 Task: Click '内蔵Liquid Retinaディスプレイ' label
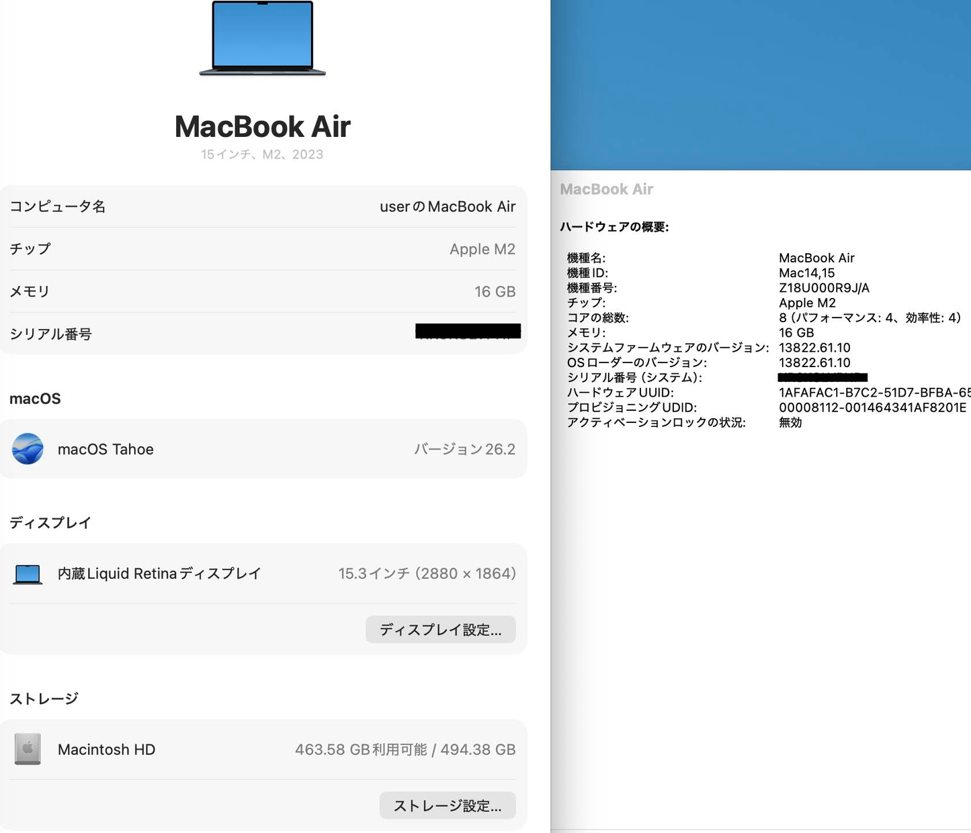159,574
